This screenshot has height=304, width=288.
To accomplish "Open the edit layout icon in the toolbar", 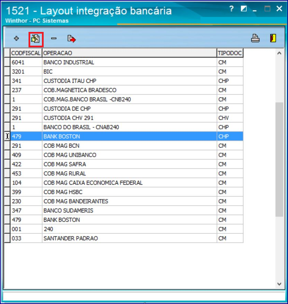I will tap(35, 38).
